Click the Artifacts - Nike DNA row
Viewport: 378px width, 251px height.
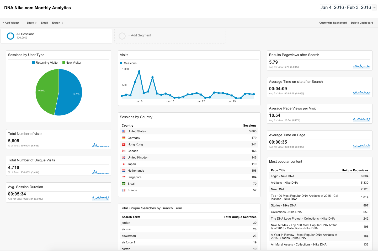click(x=320, y=183)
